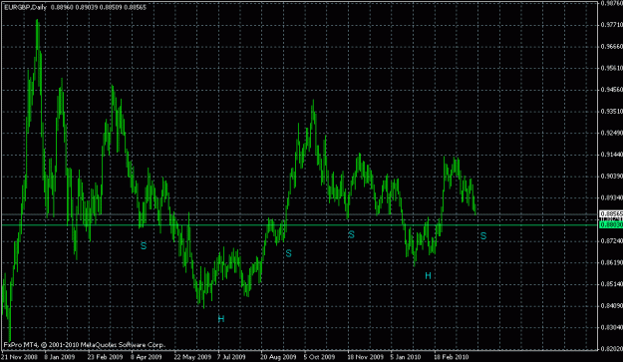
Task: Click the 0.85140 price scale label
Action: point(612,284)
